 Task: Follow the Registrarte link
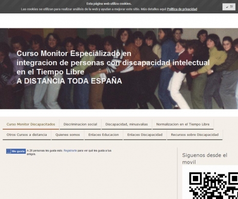tap(70, 151)
